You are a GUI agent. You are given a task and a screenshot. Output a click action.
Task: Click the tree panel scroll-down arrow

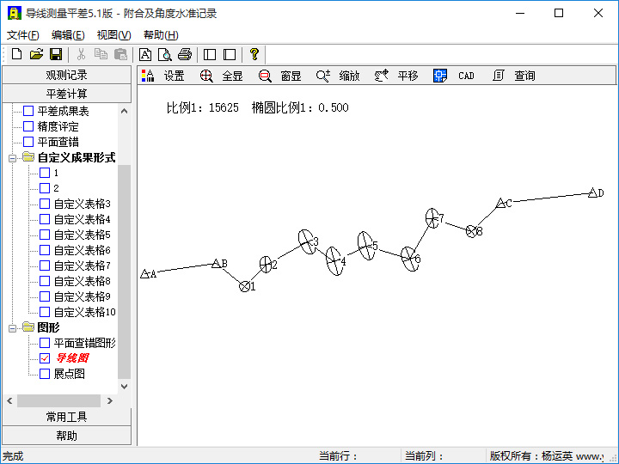(124, 387)
